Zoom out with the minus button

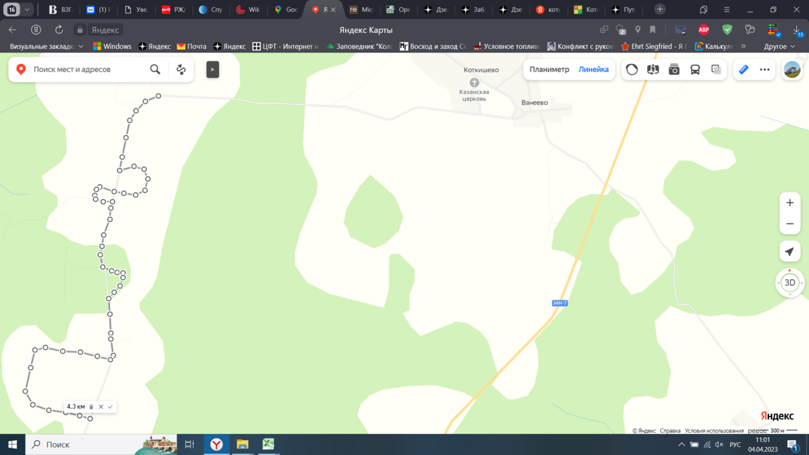pyautogui.click(x=790, y=224)
